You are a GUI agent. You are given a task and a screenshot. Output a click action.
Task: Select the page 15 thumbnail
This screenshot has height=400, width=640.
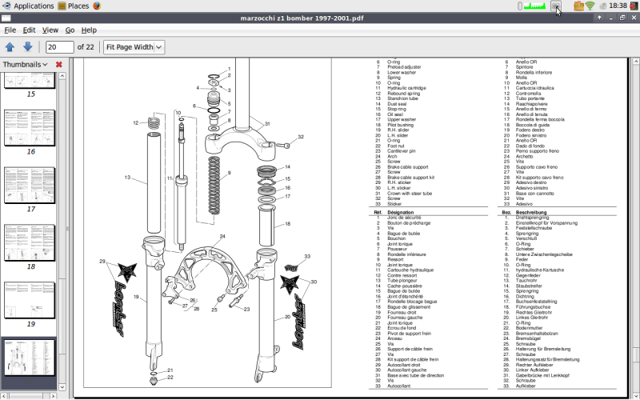(x=30, y=81)
